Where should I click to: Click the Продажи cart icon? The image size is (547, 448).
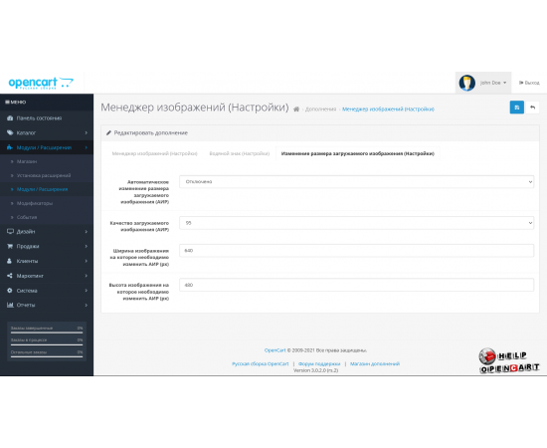click(x=10, y=246)
